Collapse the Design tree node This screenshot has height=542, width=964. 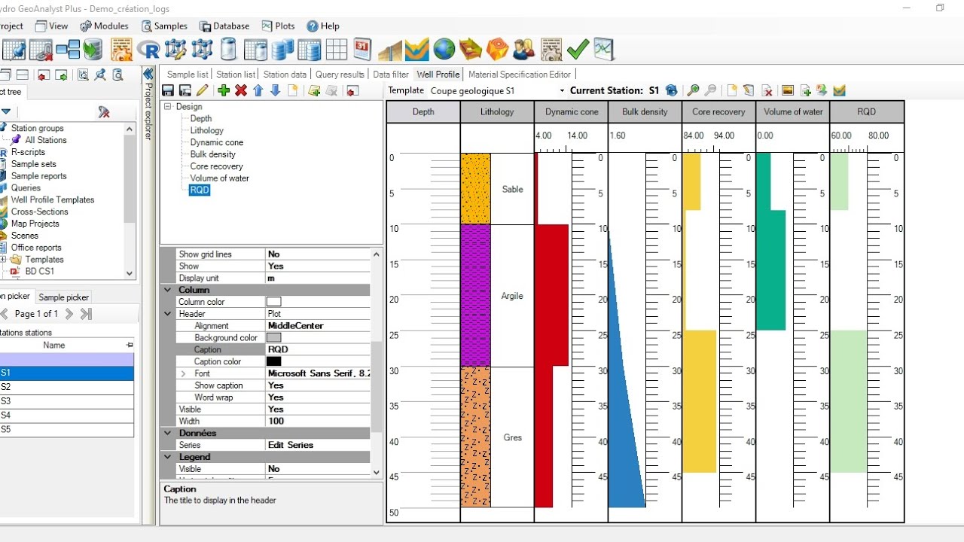pyautogui.click(x=168, y=107)
